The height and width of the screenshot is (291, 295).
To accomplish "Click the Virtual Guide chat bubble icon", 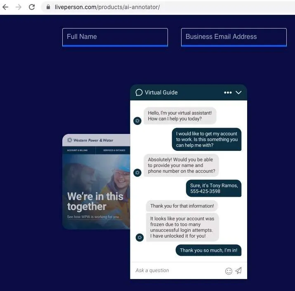I will pyautogui.click(x=139, y=92).
